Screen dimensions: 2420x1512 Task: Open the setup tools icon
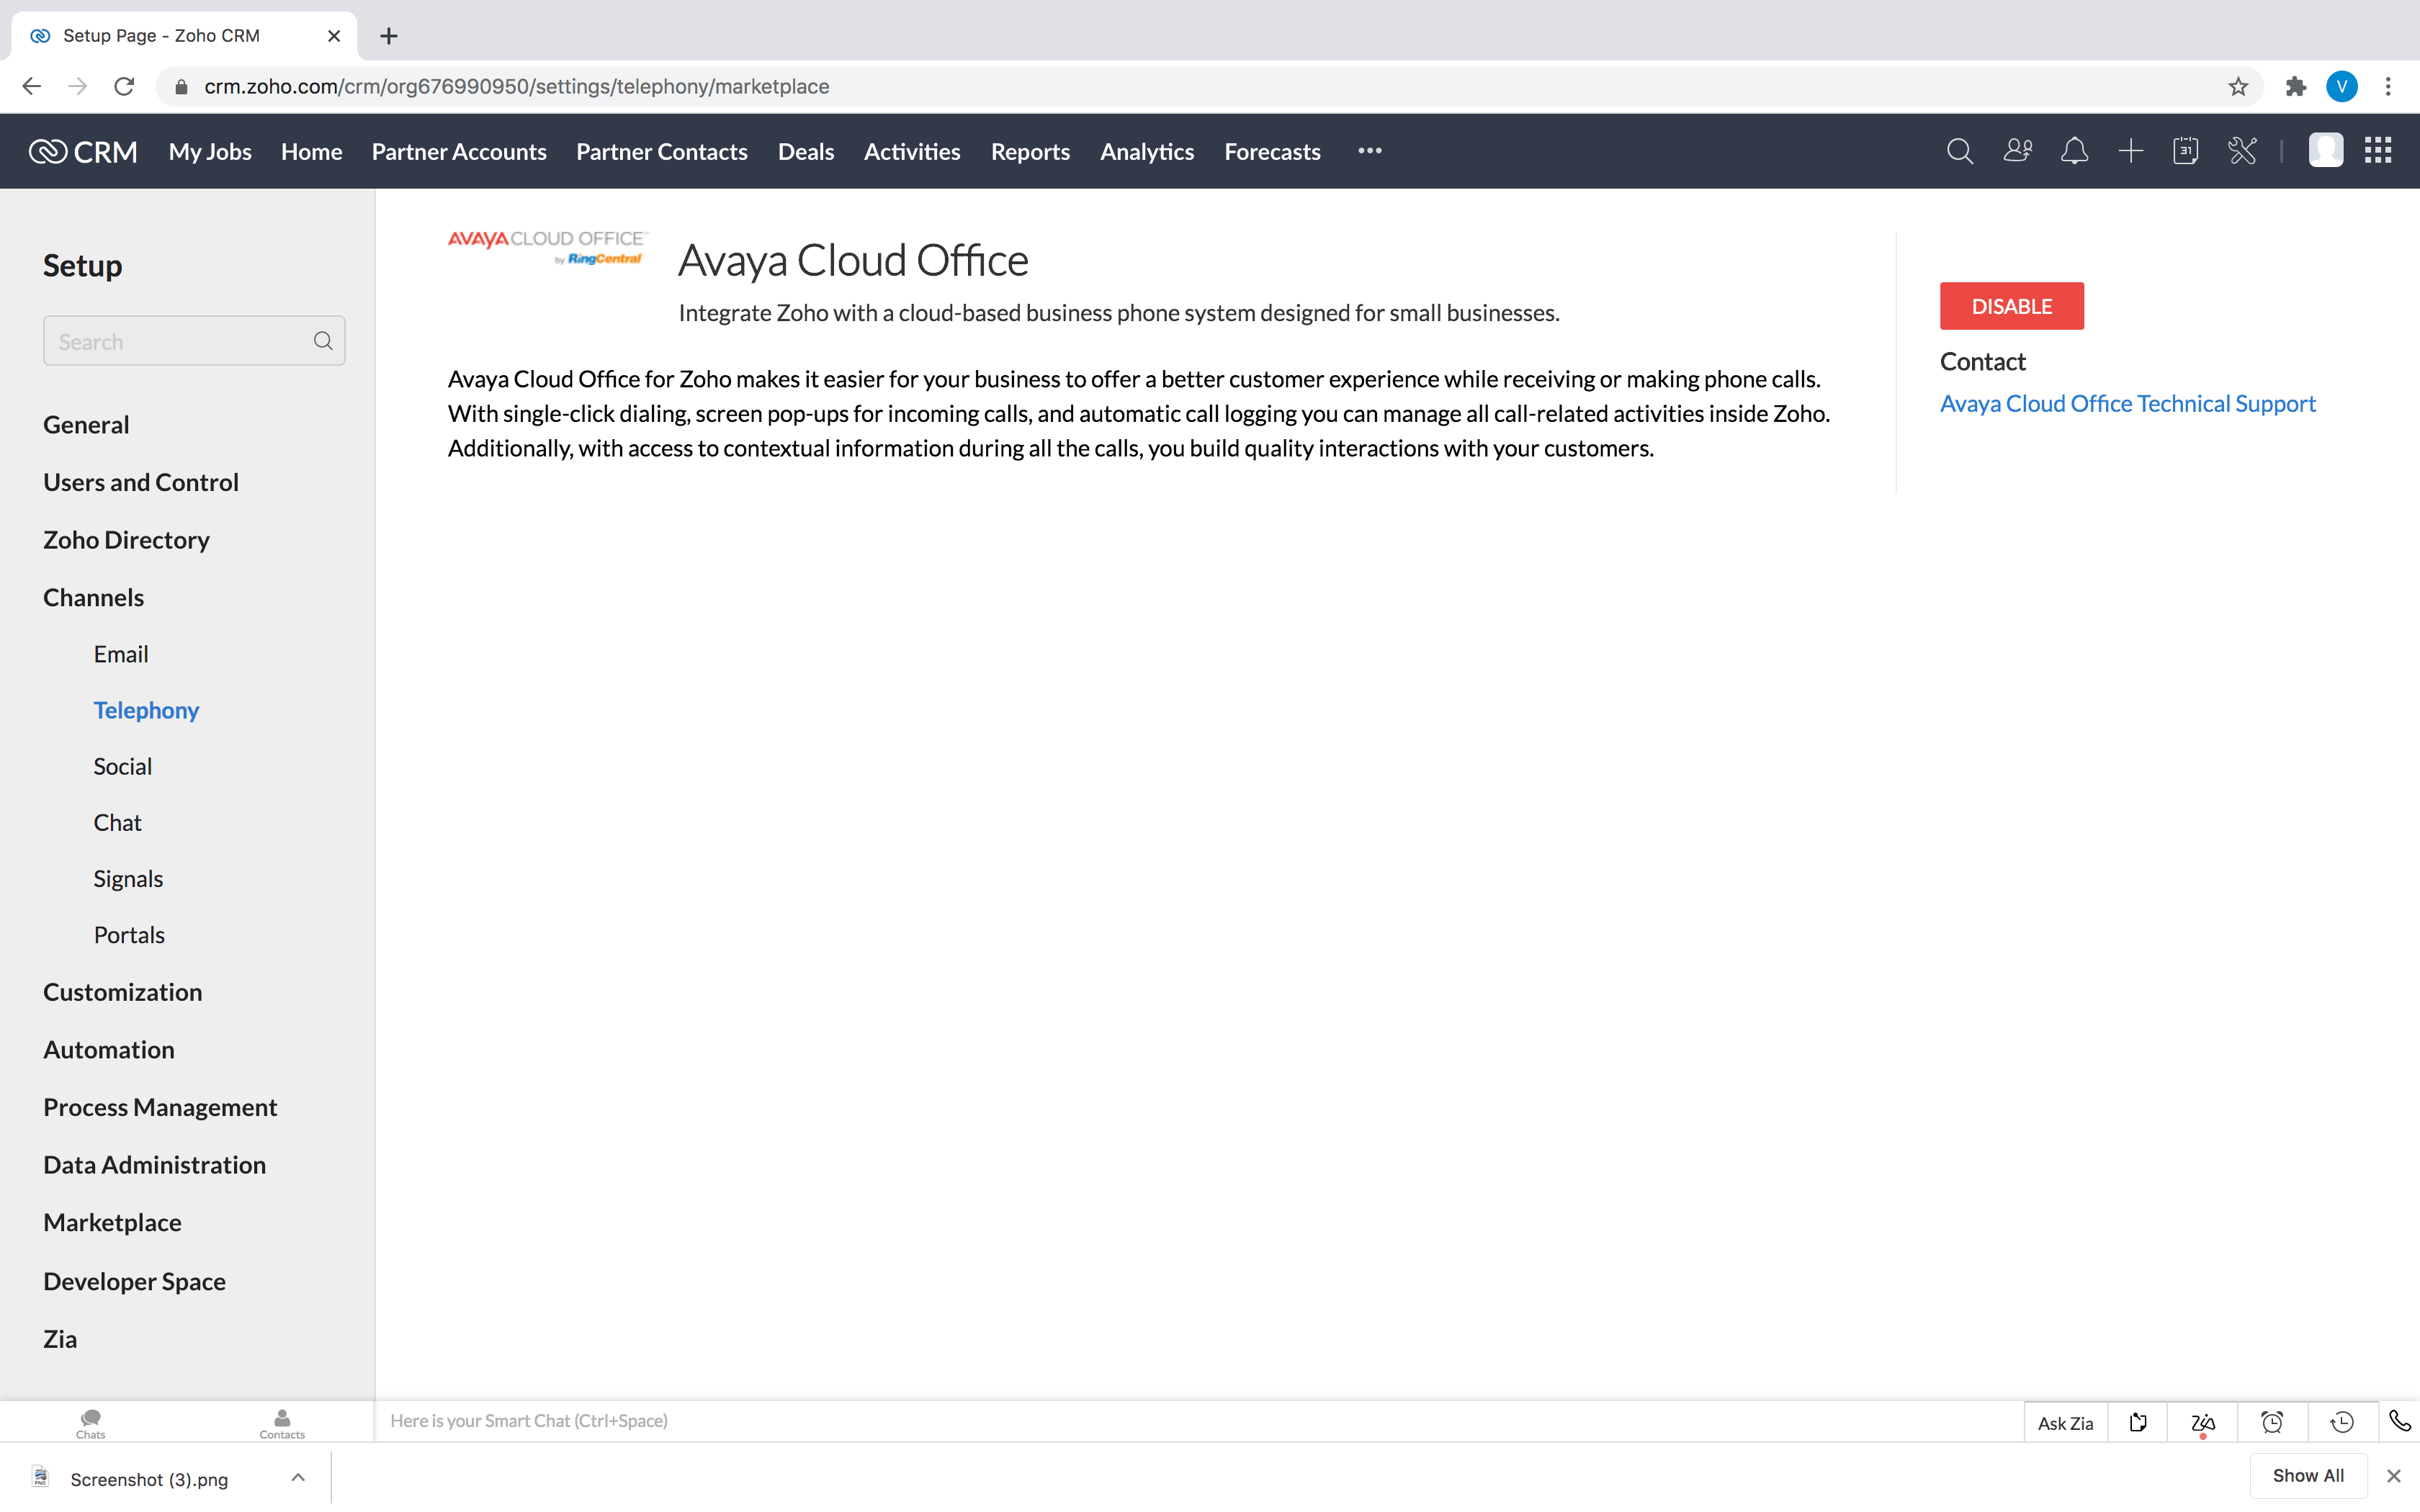pos(2242,151)
